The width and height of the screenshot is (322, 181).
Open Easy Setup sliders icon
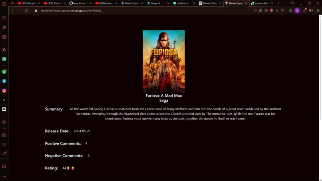click(318, 10)
